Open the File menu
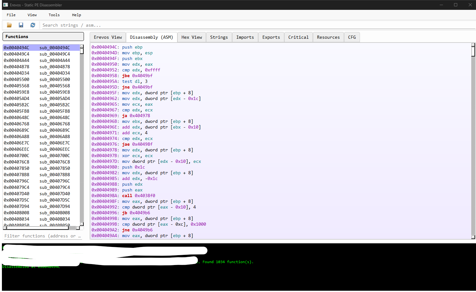 click(11, 15)
